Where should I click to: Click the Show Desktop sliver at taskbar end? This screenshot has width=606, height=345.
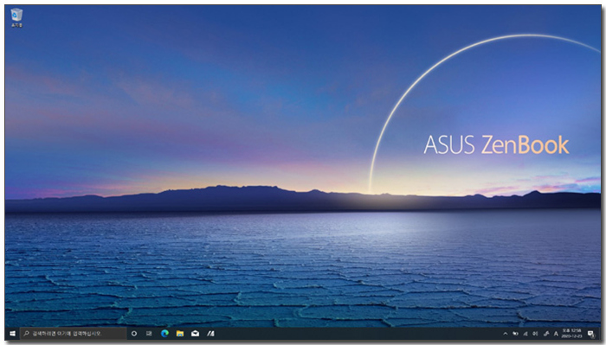click(x=600, y=334)
